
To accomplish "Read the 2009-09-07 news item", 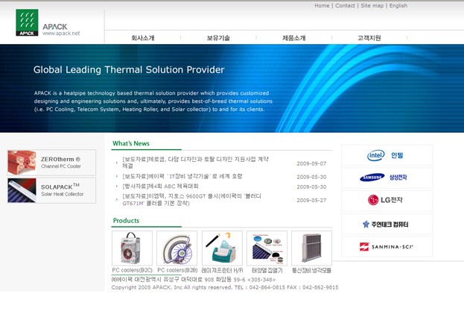I will (x=195, y=163).
